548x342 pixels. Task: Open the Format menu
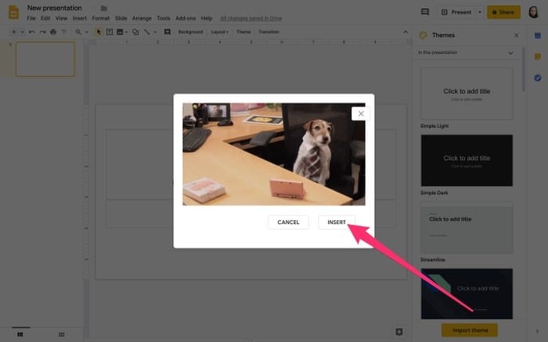click(x=101, y=18)
